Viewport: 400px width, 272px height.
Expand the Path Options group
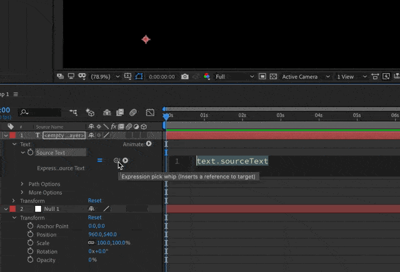(22, 183)
